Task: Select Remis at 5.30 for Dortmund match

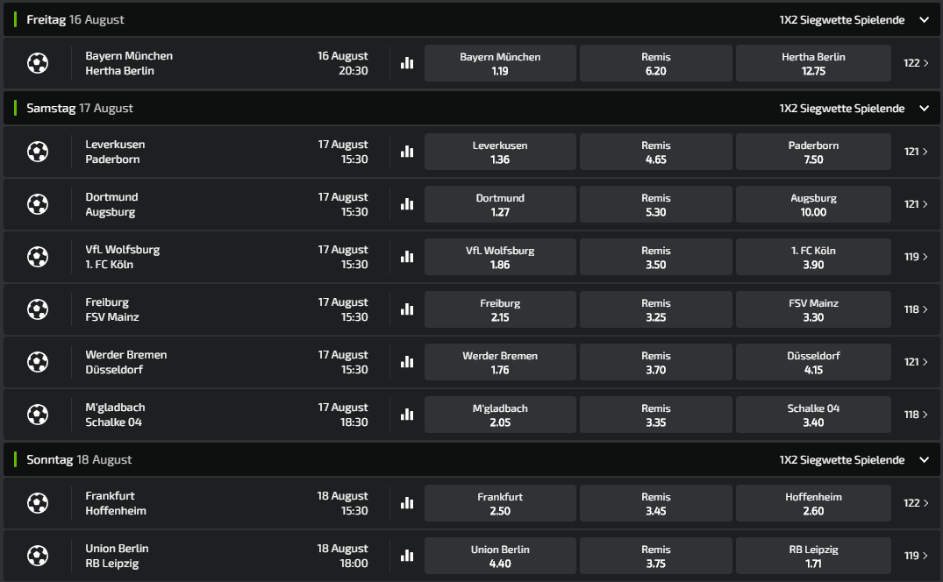Action: point(656,204)
